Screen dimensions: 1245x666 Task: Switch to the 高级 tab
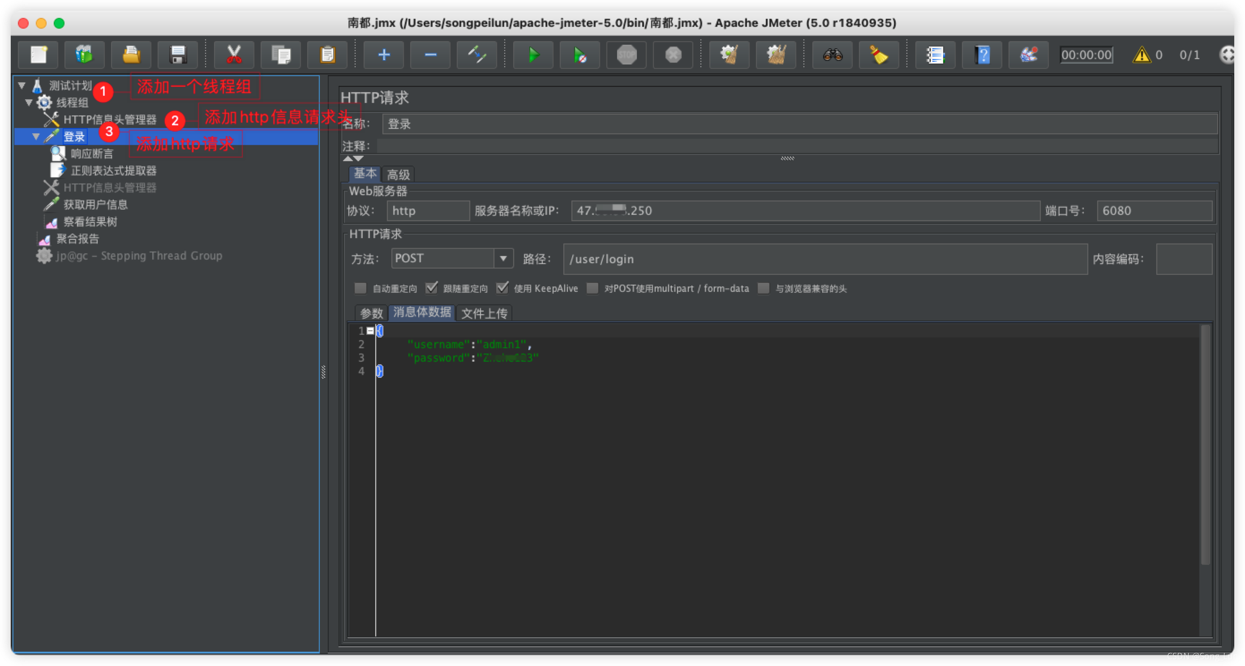tap(398, 175)
